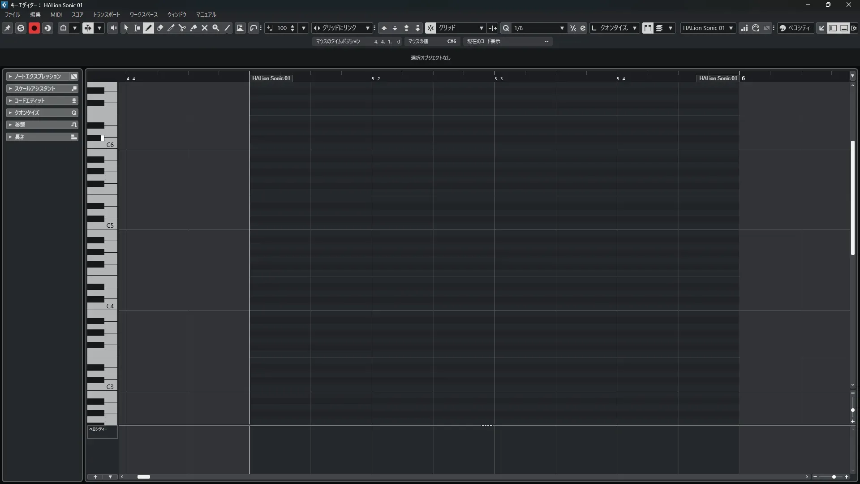Open the MIDI menu
This screenshot has height=484, width=860.
point(56,15)
